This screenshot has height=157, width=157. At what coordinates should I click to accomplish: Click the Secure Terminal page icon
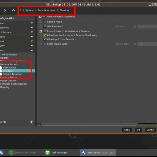(1, 74)
